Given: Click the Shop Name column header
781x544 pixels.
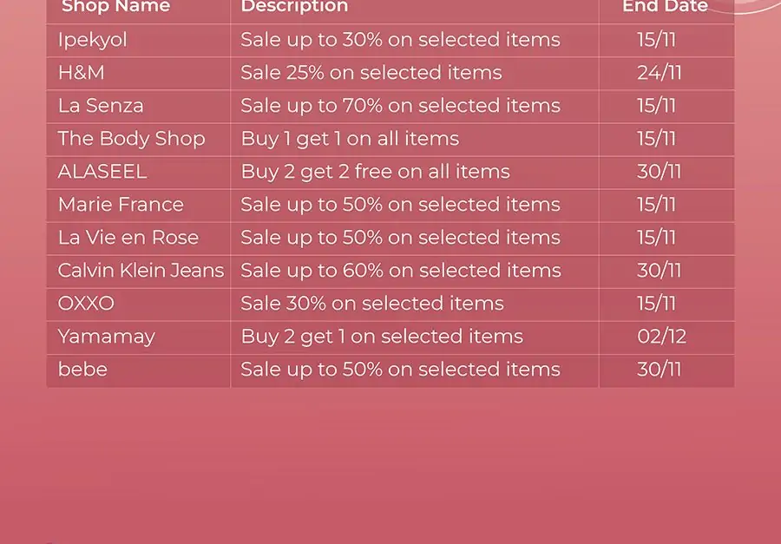Looking at the screenshot, I should point(115,7).
